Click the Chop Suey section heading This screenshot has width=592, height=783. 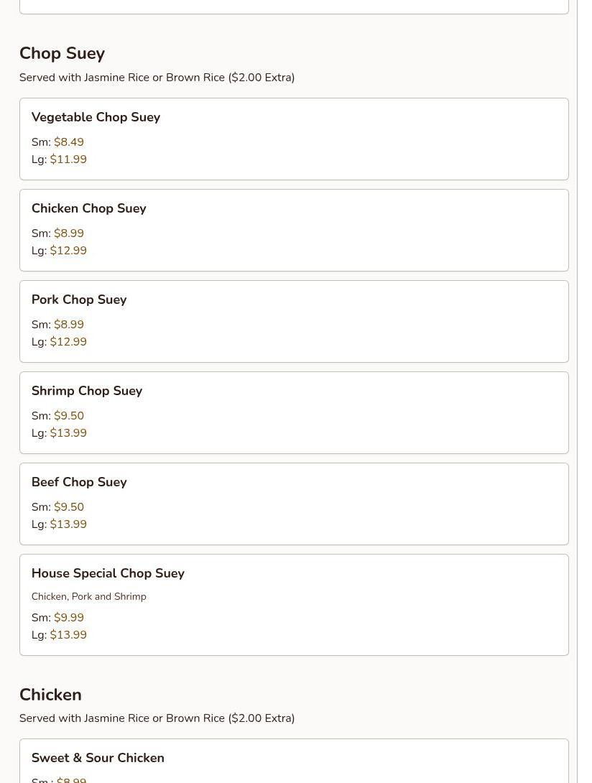pos(62,54)
